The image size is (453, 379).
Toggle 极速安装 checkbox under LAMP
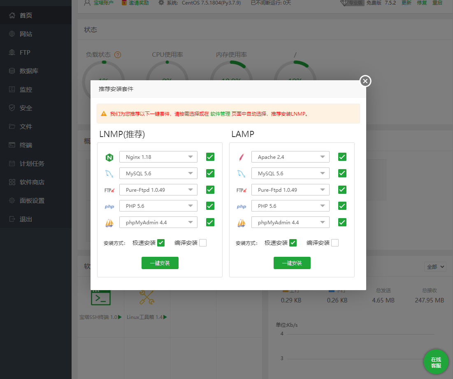(x=293, y=243)
